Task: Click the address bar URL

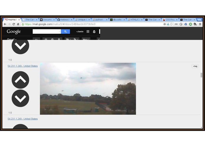Action: pos(60,24)
